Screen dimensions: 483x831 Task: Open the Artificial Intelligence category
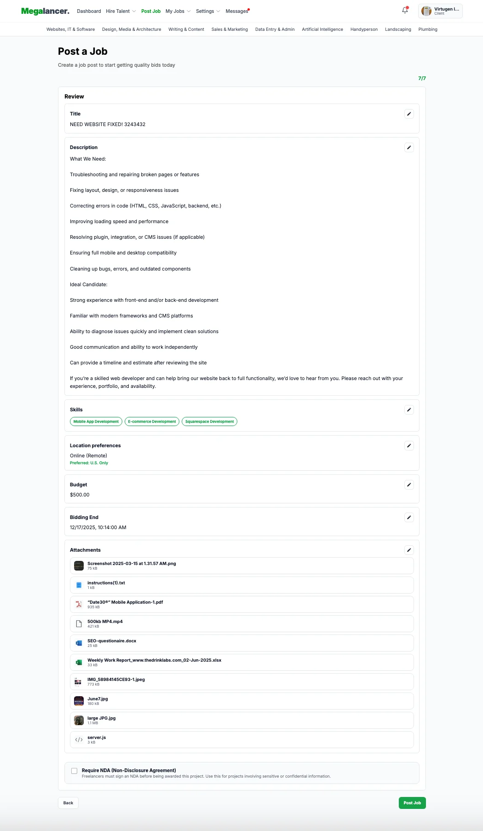tap(322, 29)
